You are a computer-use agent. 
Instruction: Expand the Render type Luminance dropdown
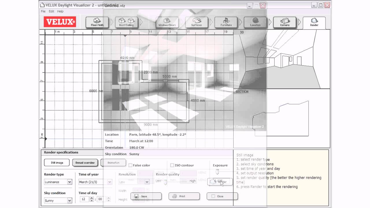coord(69,182)
